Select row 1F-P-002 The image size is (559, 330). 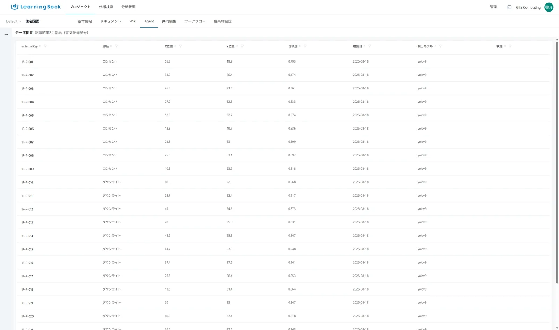tap(283, 75)
